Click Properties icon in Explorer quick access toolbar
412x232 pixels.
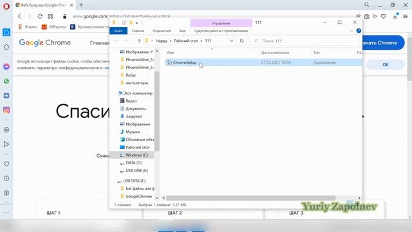point(124,23)
